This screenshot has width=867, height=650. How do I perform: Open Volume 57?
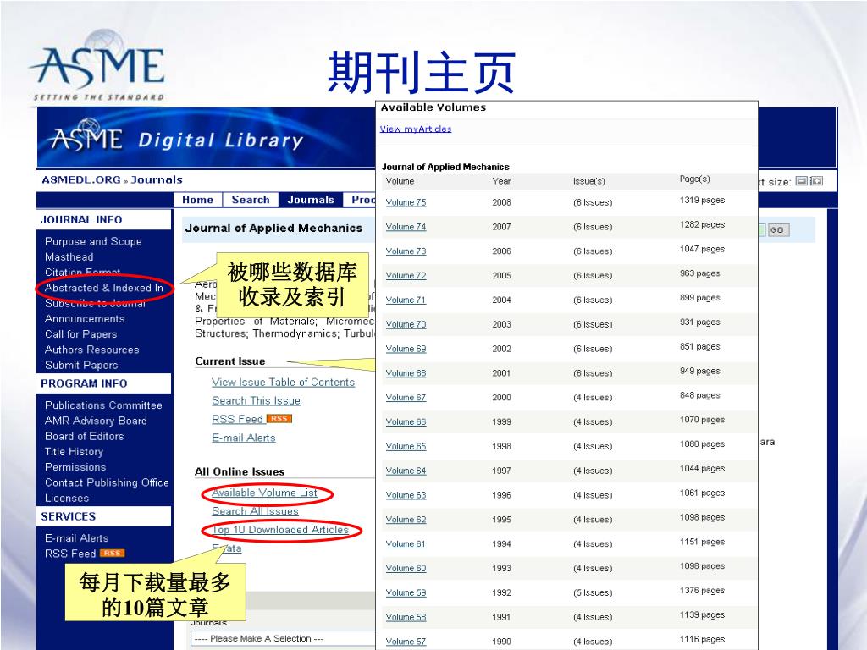pos(406,642)
